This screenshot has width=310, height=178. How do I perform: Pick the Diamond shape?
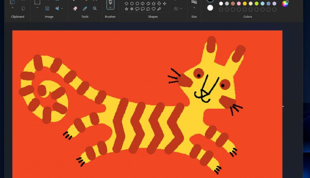(x=126, y=3)
